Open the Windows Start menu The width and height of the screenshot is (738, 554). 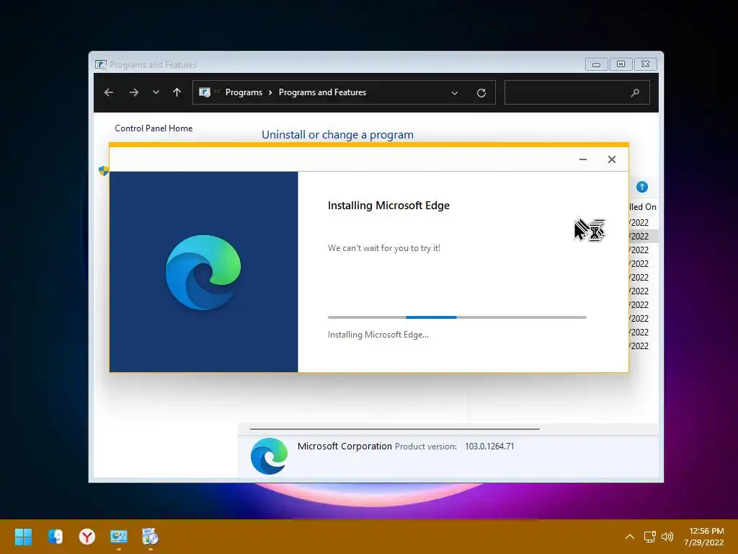(x=23, y=537)
